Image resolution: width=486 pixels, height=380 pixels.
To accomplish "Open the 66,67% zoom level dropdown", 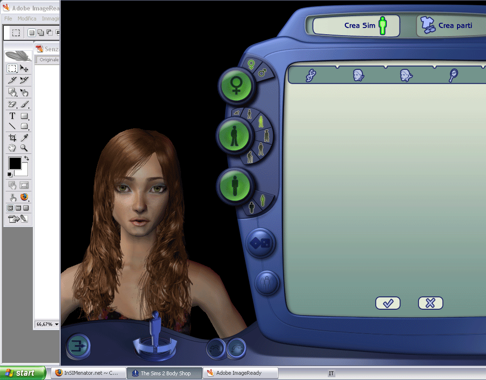I will (x=57, y=324).
